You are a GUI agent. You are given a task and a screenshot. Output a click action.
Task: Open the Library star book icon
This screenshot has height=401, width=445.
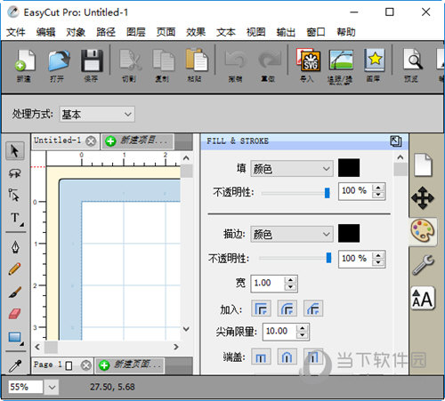click(x=375, y=60)
